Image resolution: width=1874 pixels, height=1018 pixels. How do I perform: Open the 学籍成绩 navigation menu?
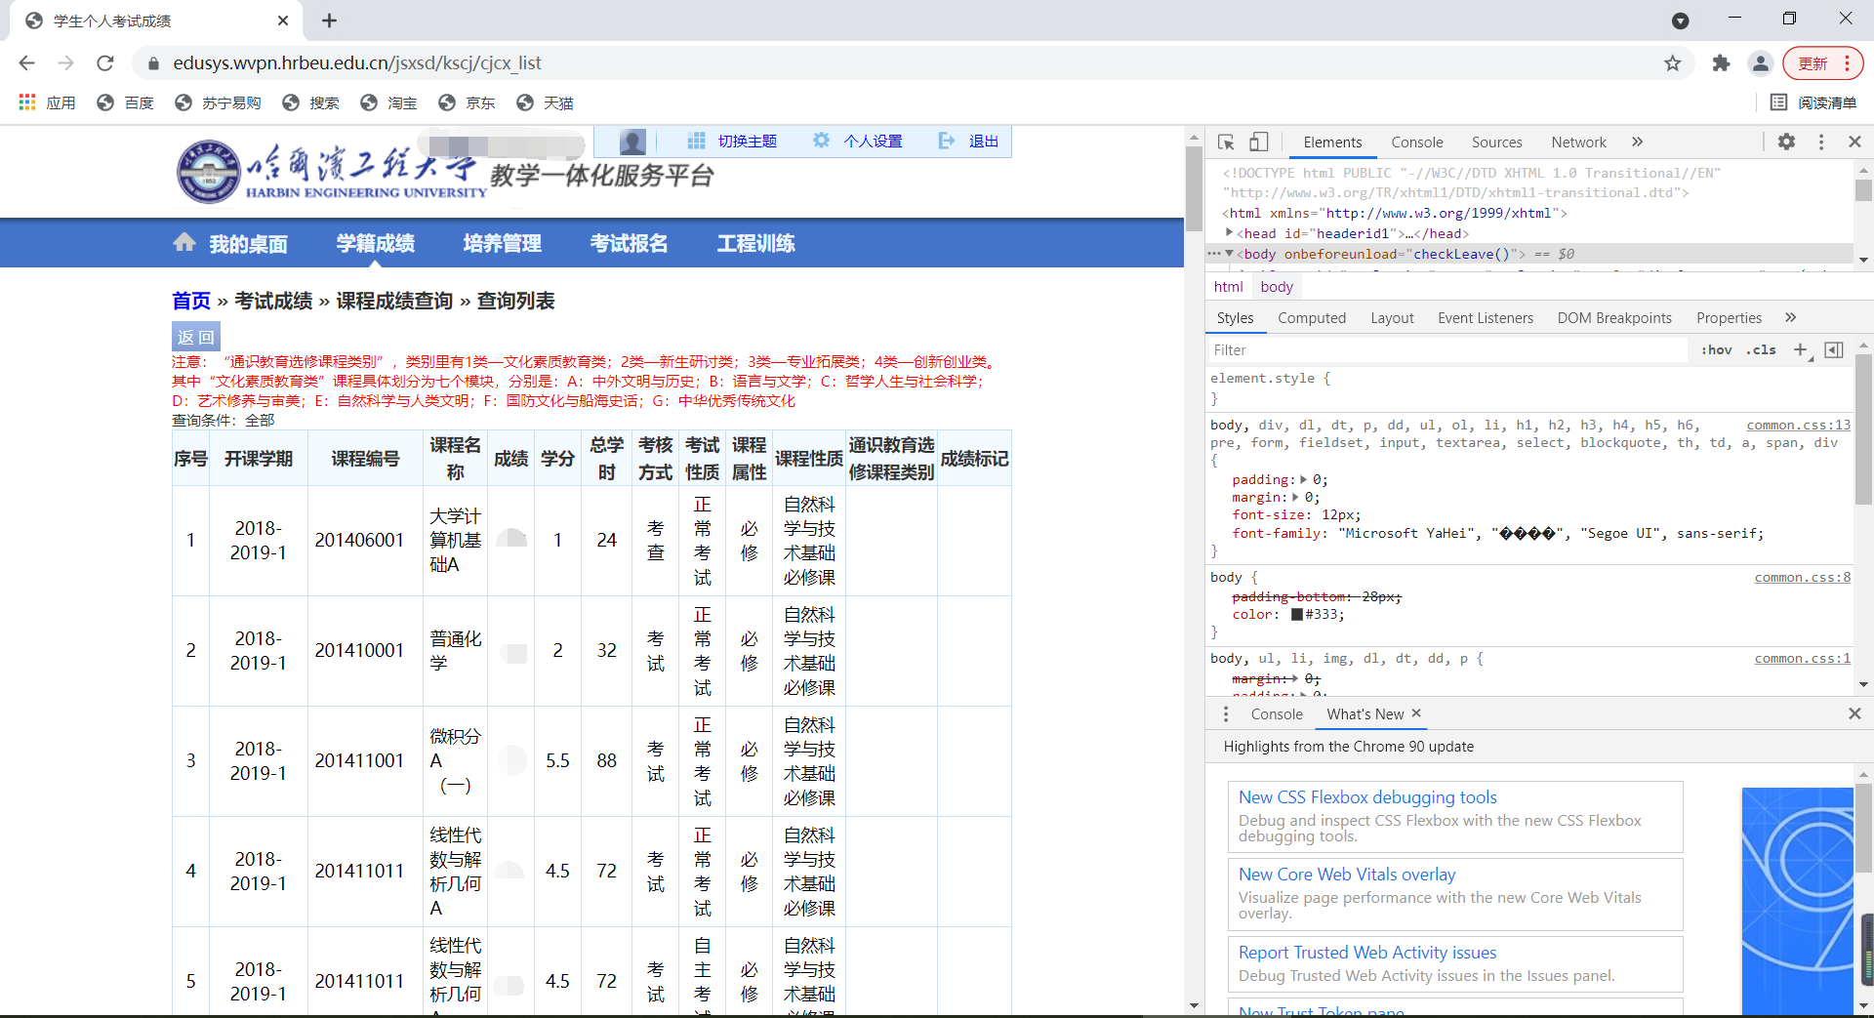[x=375, y=243]
